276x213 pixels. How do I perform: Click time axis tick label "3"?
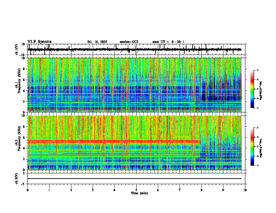(x=93, y=190)
